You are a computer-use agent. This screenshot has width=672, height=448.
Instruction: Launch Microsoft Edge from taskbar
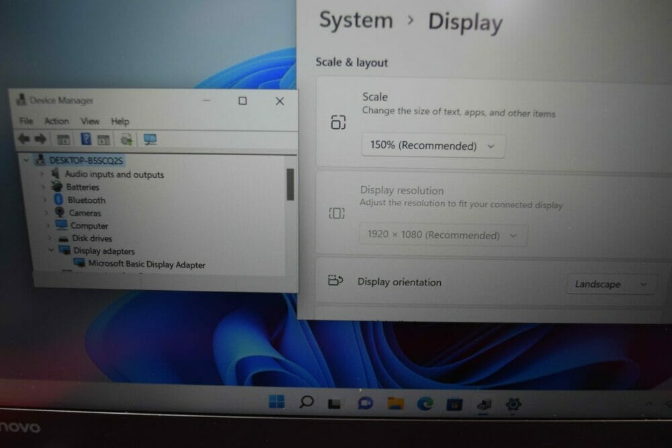[425, 404]
